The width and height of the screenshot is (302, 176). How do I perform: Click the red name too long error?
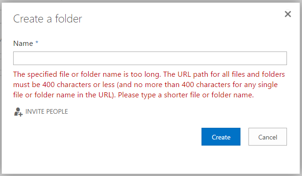click(x=149, y=85)
